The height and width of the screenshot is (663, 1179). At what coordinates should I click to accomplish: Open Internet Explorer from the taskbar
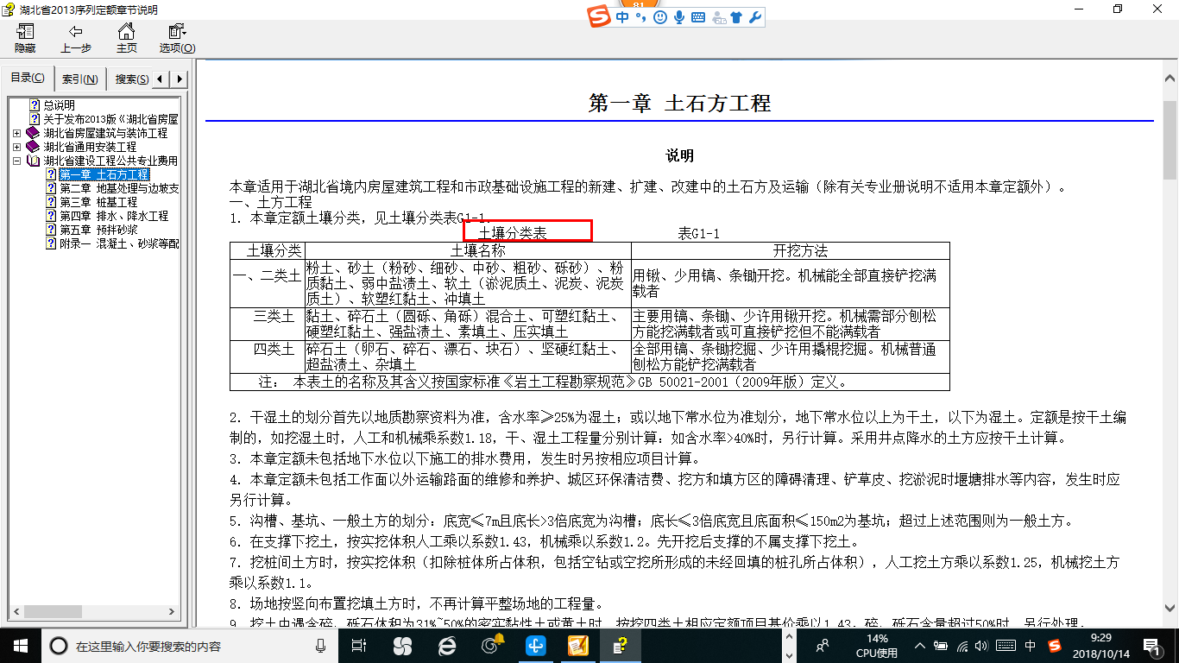coord(447,645)
